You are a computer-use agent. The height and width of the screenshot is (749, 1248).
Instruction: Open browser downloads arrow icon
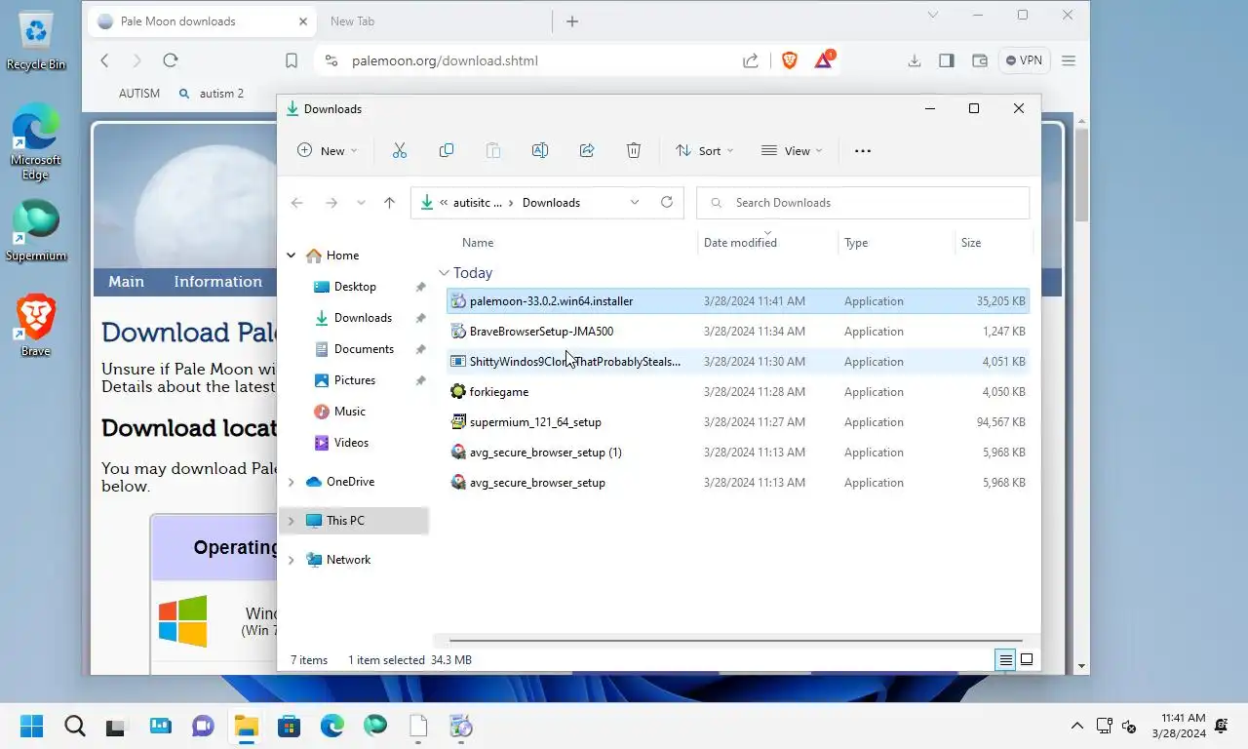915,60
